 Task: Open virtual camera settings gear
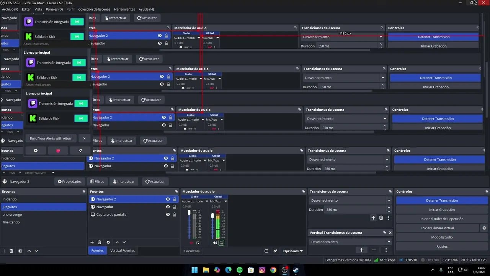point(484,228)
